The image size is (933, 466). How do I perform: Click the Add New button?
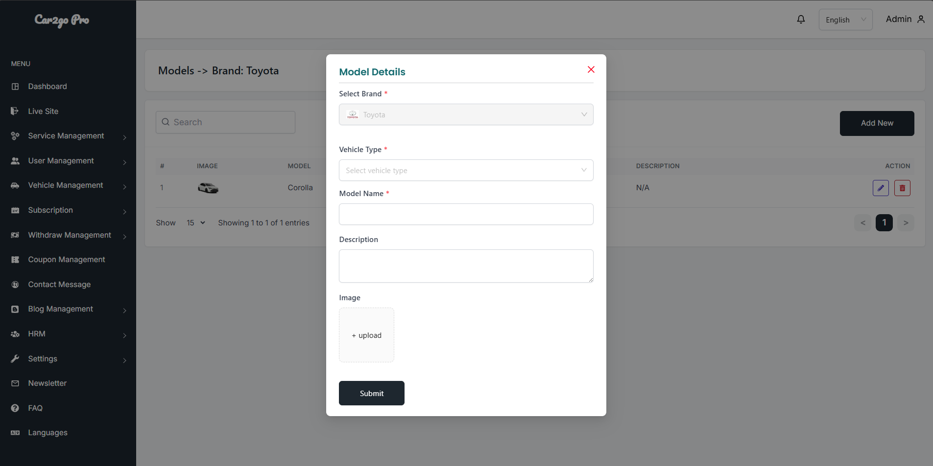point(877,123)
